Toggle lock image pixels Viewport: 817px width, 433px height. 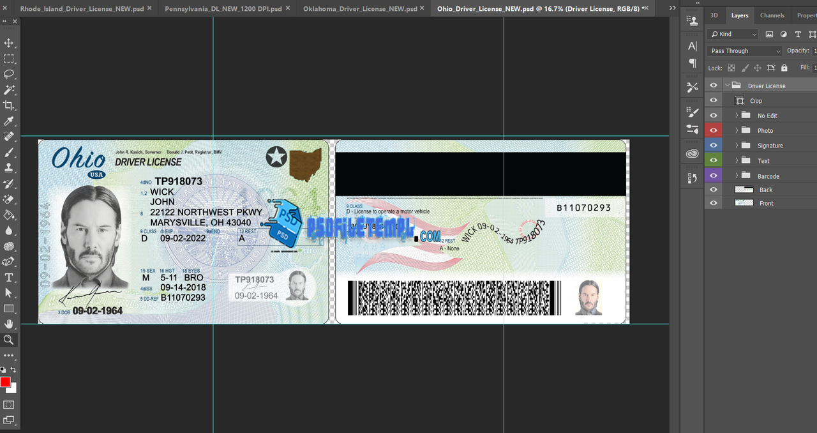744,68
